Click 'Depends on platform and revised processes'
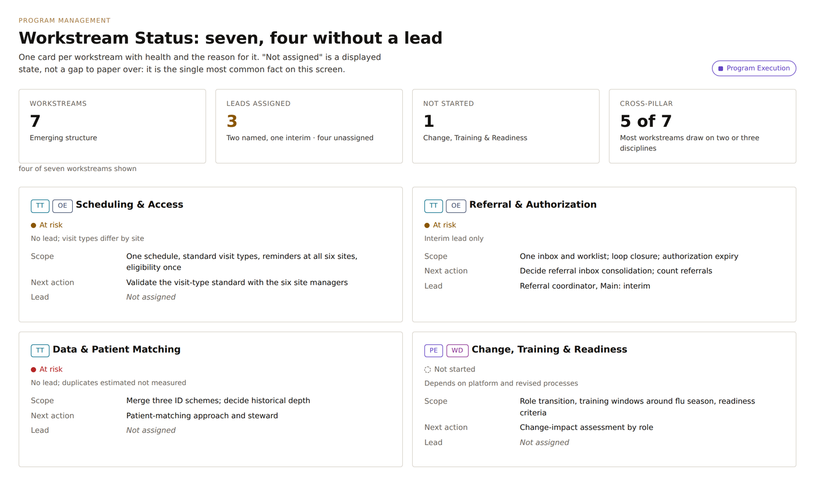Viewport: 815px width, 484px height. pyautogui.click(x=501, y=383)
